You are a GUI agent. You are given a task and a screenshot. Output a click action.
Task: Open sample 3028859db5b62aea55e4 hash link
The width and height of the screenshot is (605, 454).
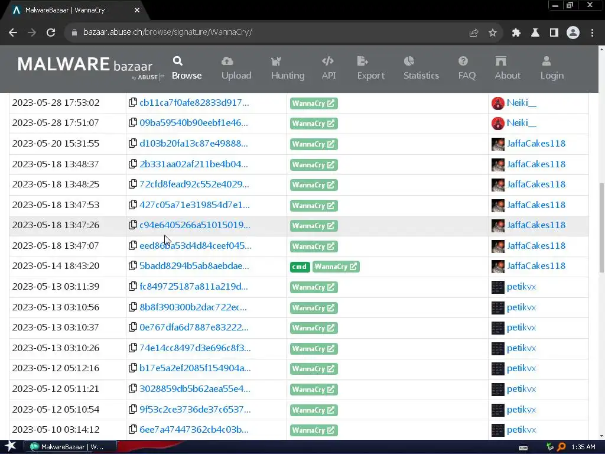point(194,389)
